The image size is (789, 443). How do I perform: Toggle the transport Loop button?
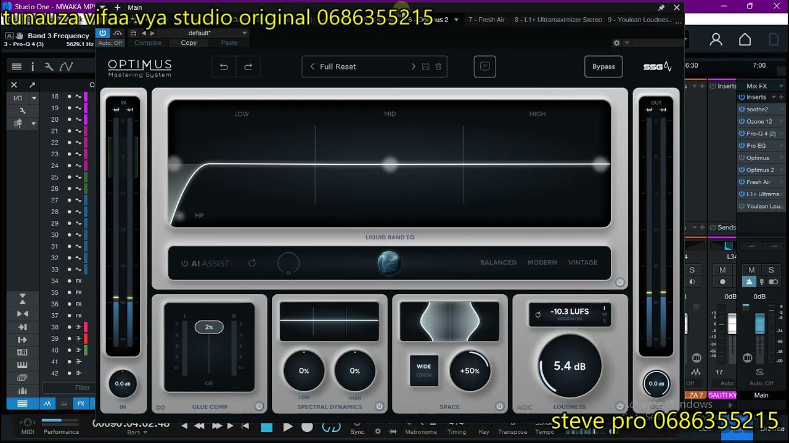point(331,426)
